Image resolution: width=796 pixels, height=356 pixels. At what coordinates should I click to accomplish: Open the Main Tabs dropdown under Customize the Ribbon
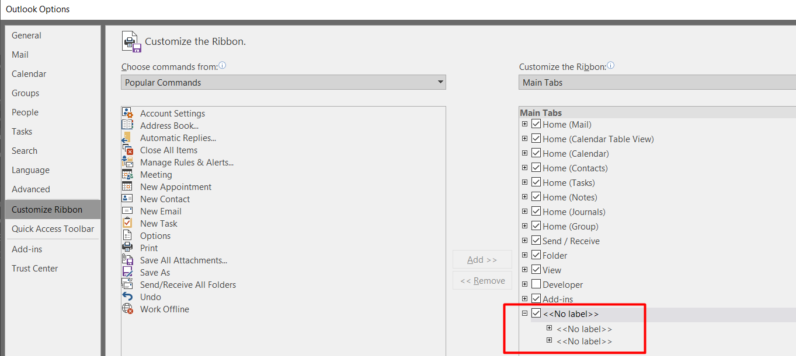tap(657, 82)
